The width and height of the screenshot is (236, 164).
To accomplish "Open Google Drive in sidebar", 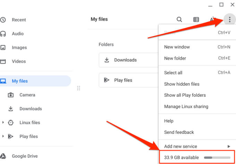I will point(25,156).
